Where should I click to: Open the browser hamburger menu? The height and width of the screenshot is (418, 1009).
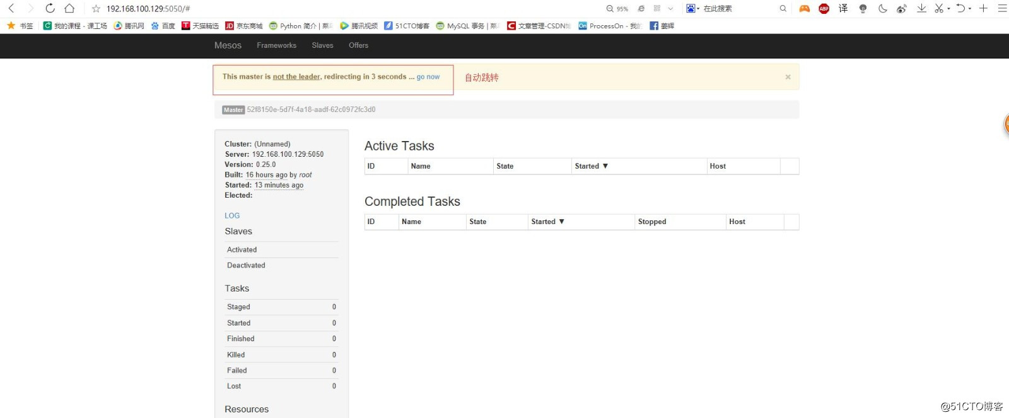click(1002, 9)
